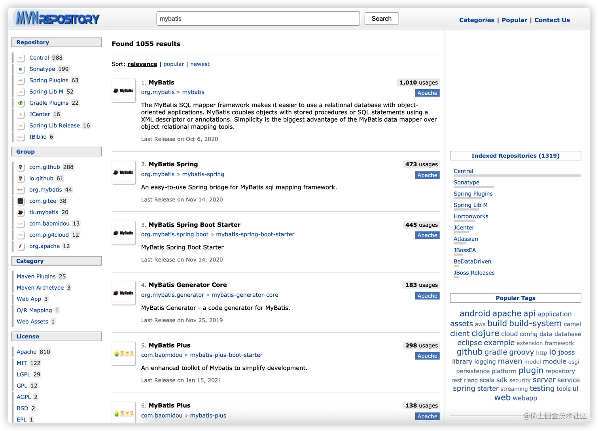Sort results by relevance
598x431 pixels.
coord(142,64)
